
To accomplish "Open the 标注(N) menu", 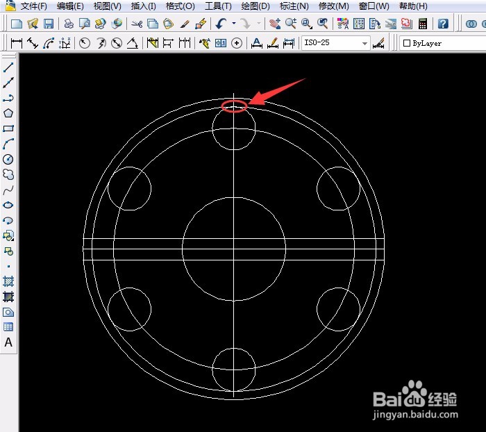I will click(x=294, y=6).
